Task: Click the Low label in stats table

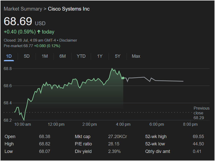Action: (x=9, y=151)
